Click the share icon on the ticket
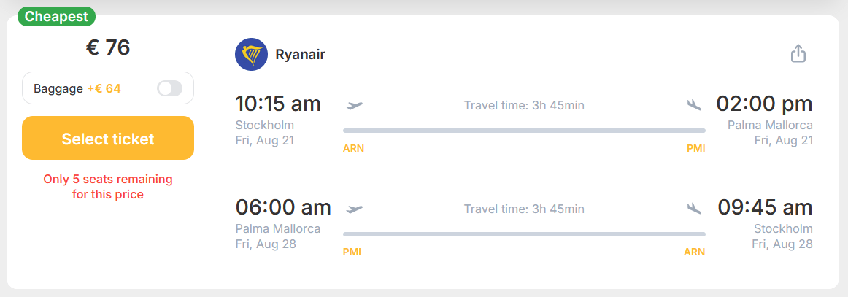 pyautogui.click(x=798, y=54)
